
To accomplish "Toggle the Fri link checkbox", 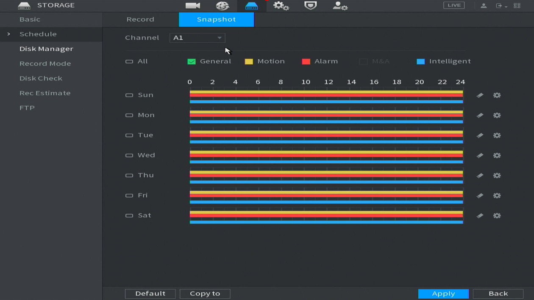I will [x=129, y=196].
